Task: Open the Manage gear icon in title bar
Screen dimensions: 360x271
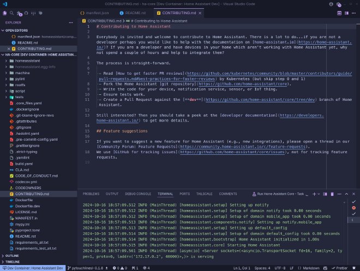Action: [x=338, y=4]
